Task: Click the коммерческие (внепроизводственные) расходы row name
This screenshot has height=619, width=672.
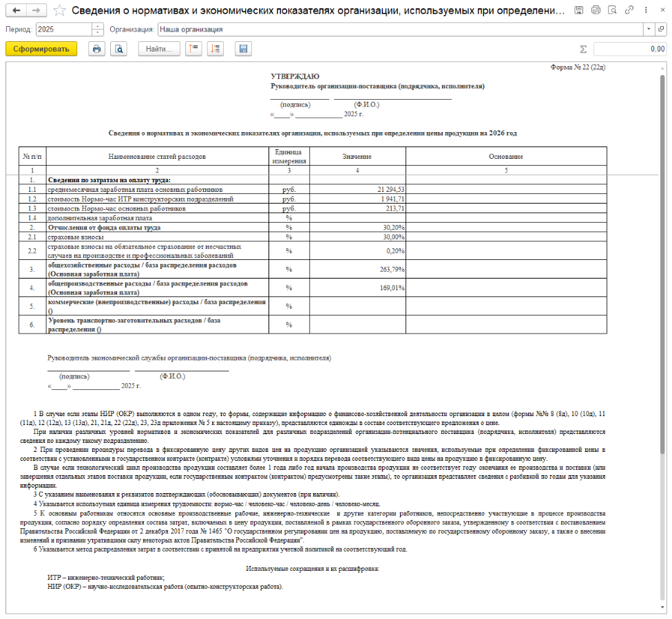Action: (x=157, y=307)
